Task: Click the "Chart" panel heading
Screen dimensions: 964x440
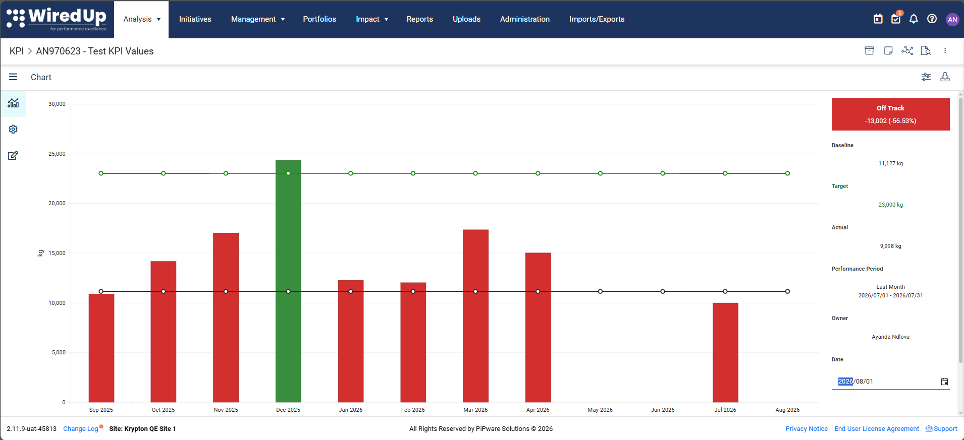Action: [x=41, y=77]
